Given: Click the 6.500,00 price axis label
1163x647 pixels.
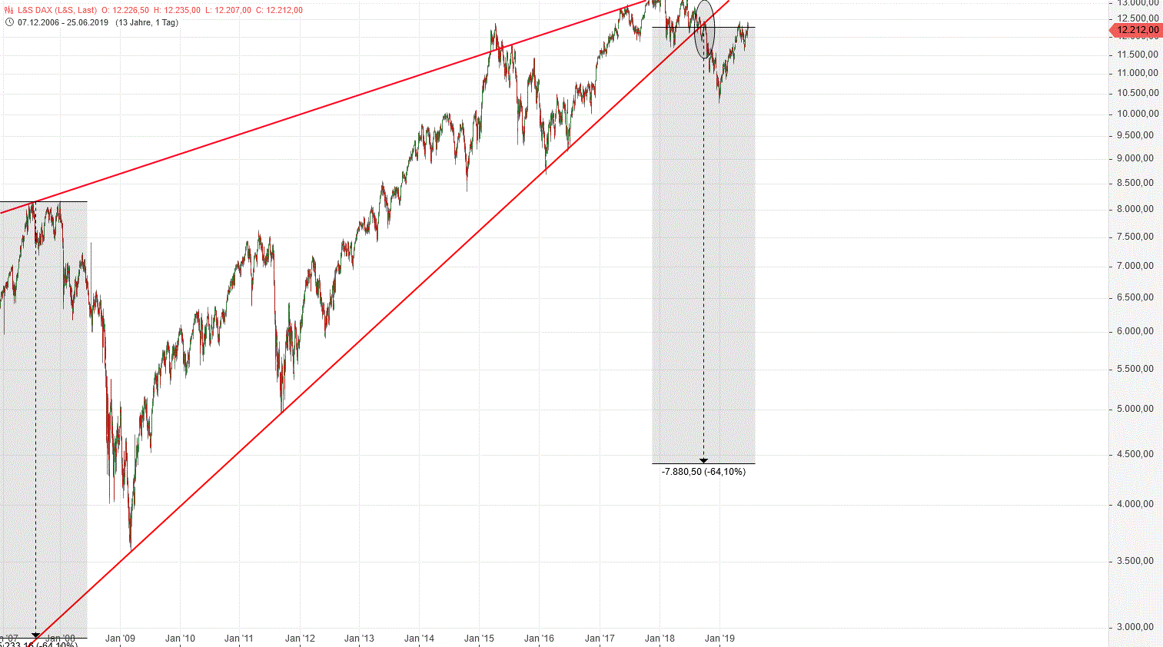Looking at the screenshot, I should [1135, 297].
